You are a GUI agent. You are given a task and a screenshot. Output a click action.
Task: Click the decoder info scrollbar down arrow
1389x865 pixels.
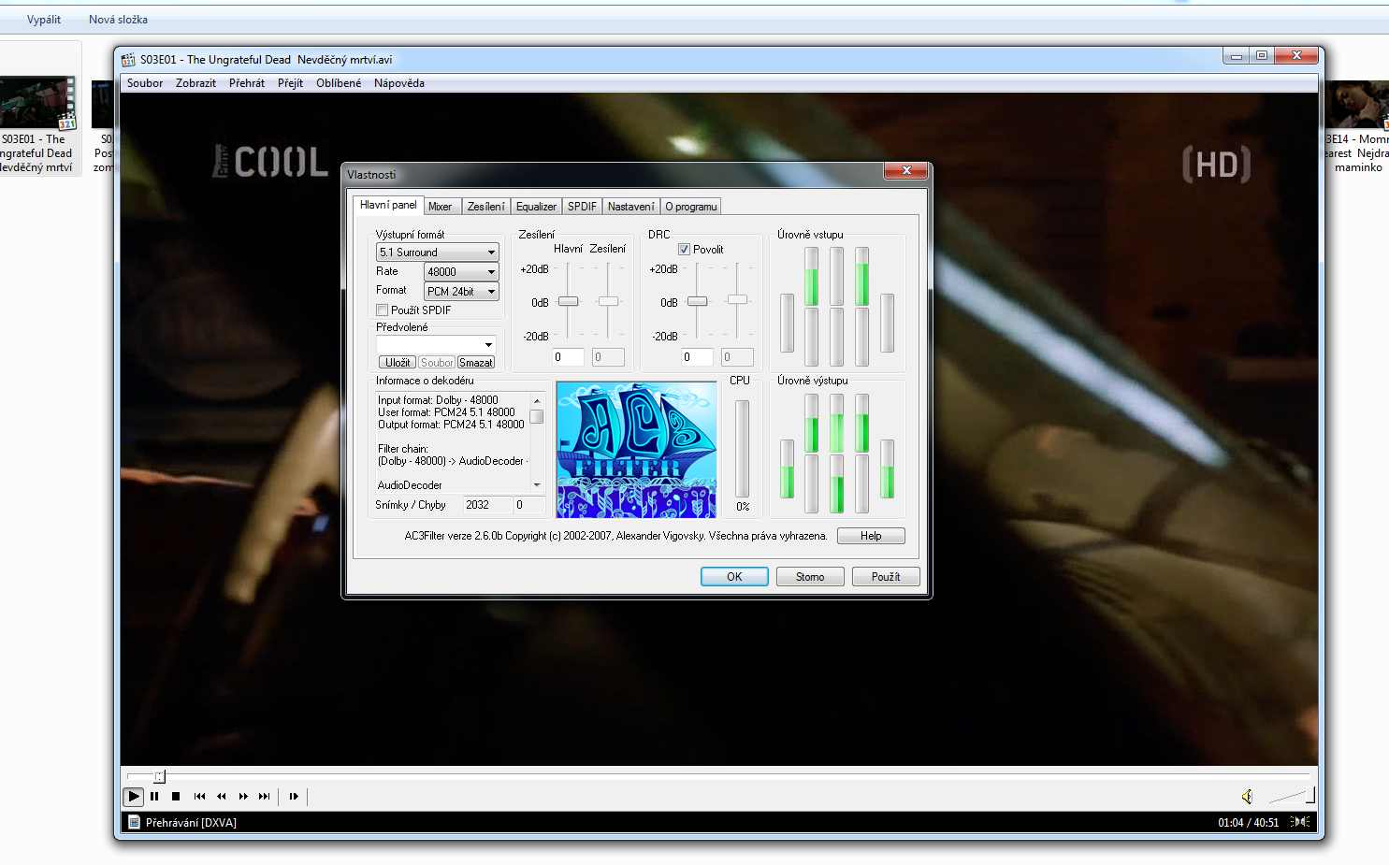(x=537, y=485)
